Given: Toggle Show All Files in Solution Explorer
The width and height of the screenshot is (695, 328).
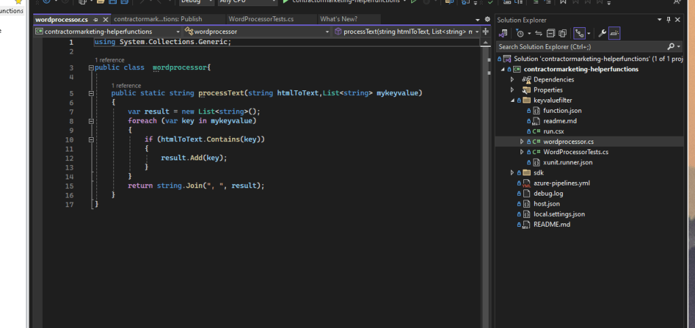Looking at the screenshot, I should pos(563,33).
